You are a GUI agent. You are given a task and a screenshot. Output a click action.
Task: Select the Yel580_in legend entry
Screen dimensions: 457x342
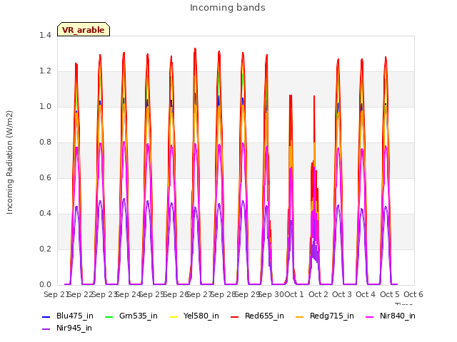(x=194, y=316)
